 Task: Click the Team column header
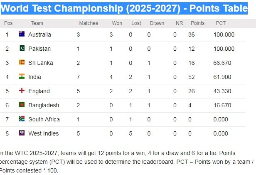point(37,23)
